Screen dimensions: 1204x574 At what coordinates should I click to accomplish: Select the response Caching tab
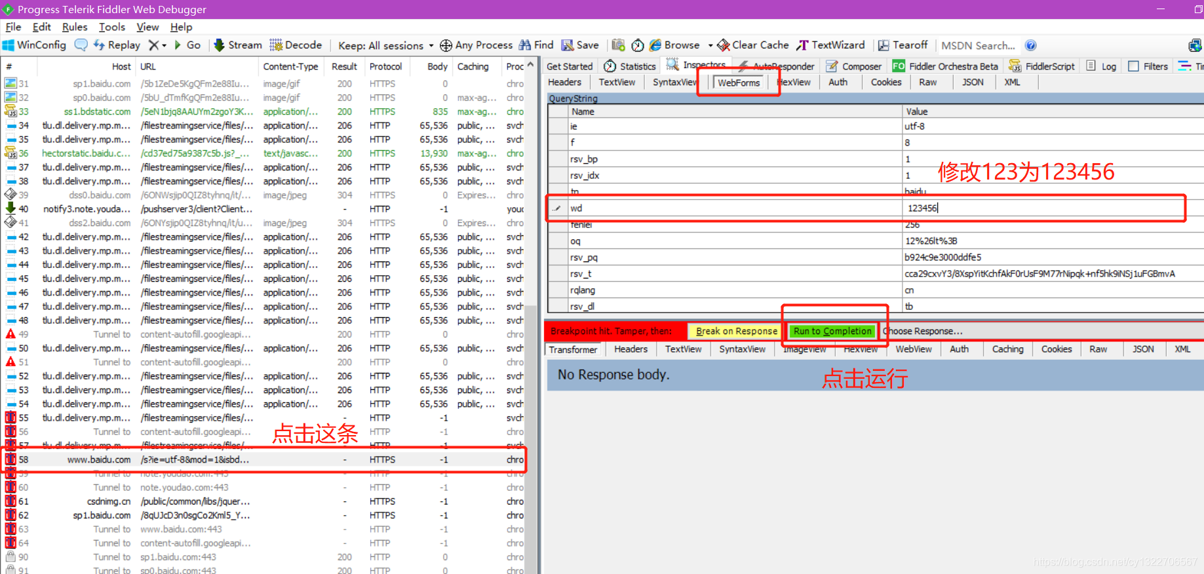1008,349
